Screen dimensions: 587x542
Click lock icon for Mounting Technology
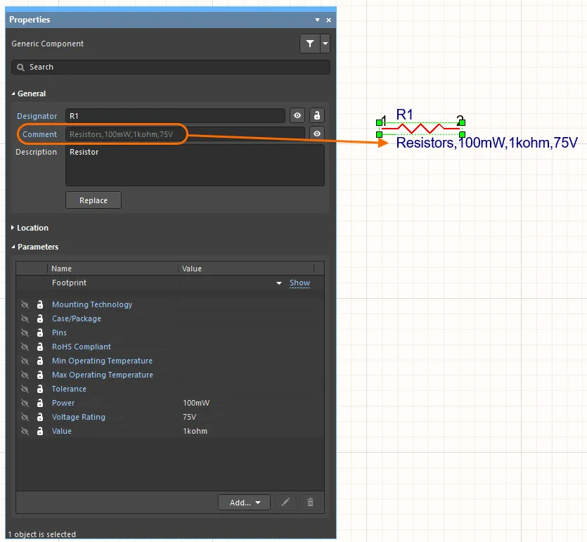40,304
